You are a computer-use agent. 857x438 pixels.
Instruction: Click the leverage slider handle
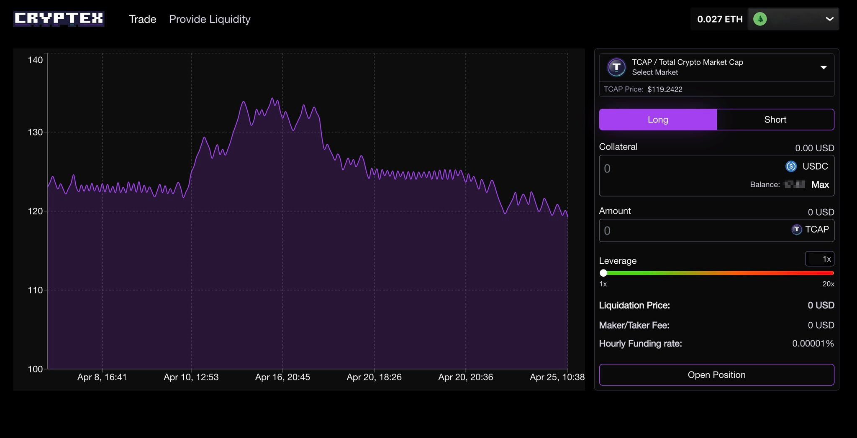pos(603,273)
